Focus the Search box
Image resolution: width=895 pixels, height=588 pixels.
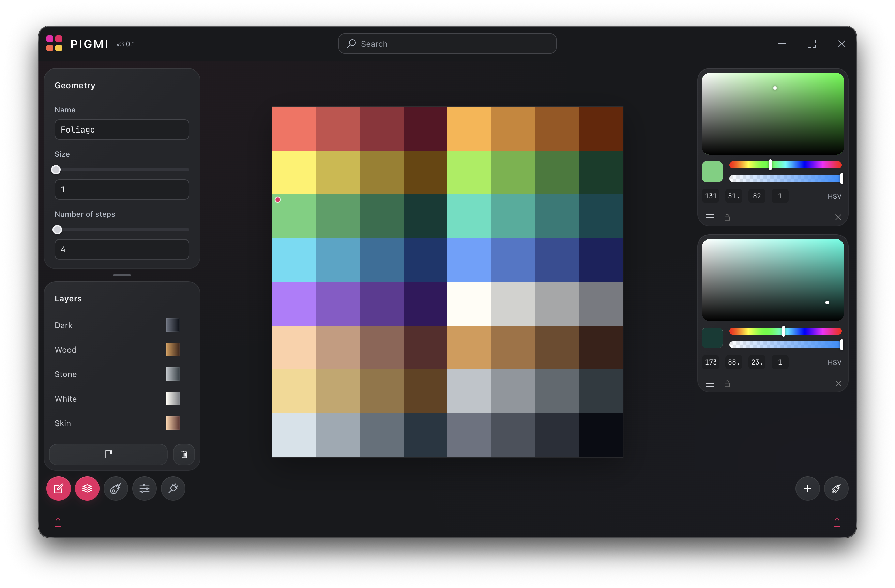tap(447, 44)
